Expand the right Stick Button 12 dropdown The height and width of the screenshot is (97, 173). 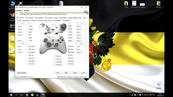[x=86, y=52]
